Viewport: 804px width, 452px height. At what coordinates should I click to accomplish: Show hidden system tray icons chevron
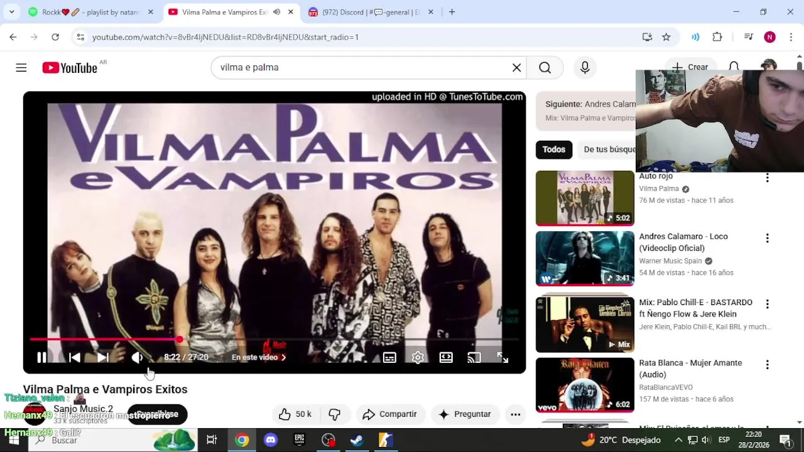[x=678, y=440]
